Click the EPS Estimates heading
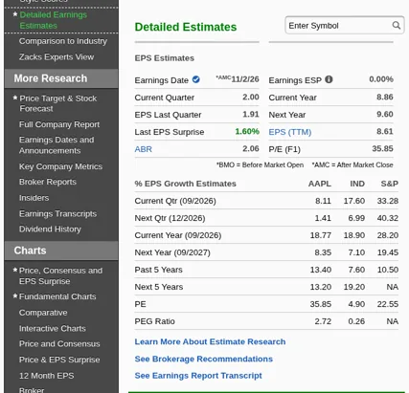Screen dimensions: 409x393 pos(165,58)
